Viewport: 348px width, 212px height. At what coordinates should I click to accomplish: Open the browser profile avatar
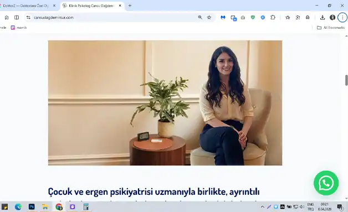(x=332, y=18)
